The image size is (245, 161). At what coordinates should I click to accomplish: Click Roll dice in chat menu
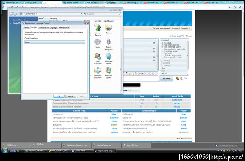coord(168,53)
